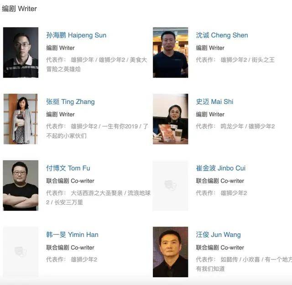The height and width of the screenshot is (285, 292).
Task: Select the Tom Fu name link
Action: click(68, 168)
